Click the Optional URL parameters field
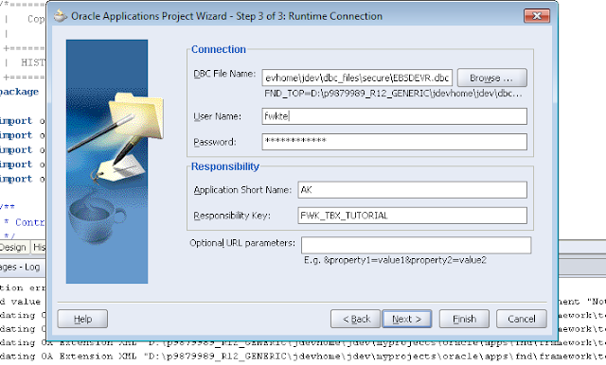606x365 pixels. pyautogui.click(x=416, y=245)
